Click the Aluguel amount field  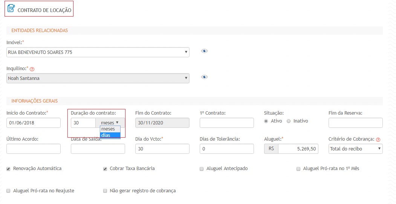pos(298,149)
